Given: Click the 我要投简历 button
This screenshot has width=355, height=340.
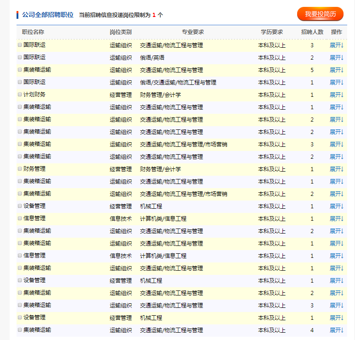Looking at the screenshot, I should tap(320, 14).
